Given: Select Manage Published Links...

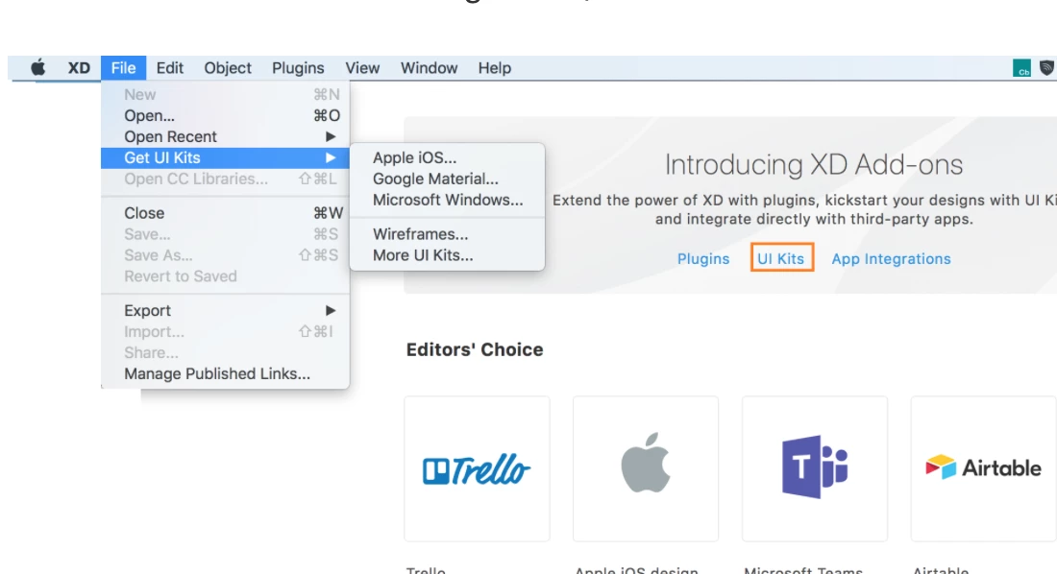Looking at the screenshot, I should pyautogui.click(x=225, y=374).
